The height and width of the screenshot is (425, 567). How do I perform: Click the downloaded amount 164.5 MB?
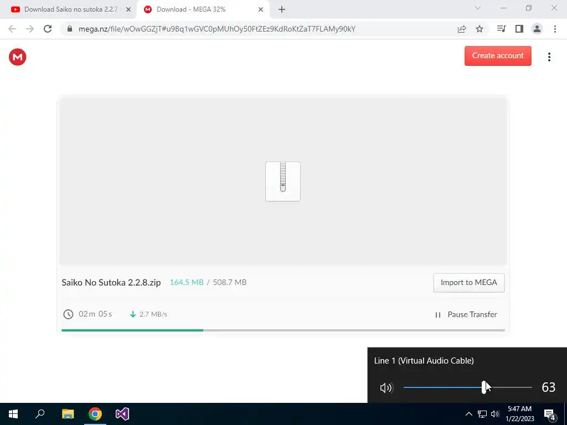point(187,283)
